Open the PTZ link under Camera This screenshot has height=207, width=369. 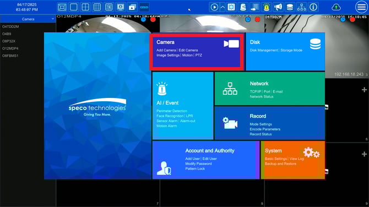(198, 55)
